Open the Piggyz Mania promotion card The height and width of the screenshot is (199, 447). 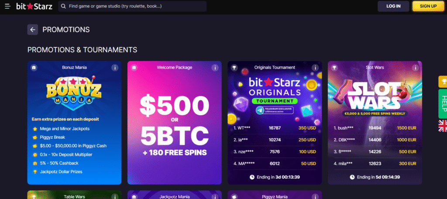(x=275, y=196)
